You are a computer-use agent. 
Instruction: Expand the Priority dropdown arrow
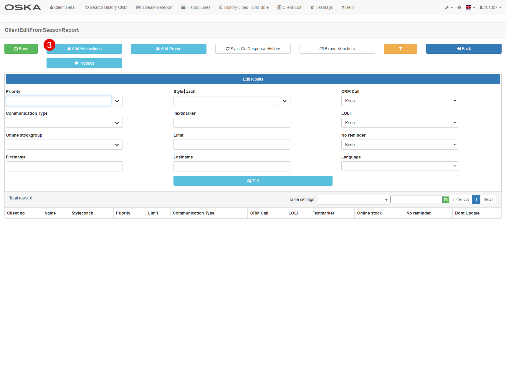[x=117, y=101]
